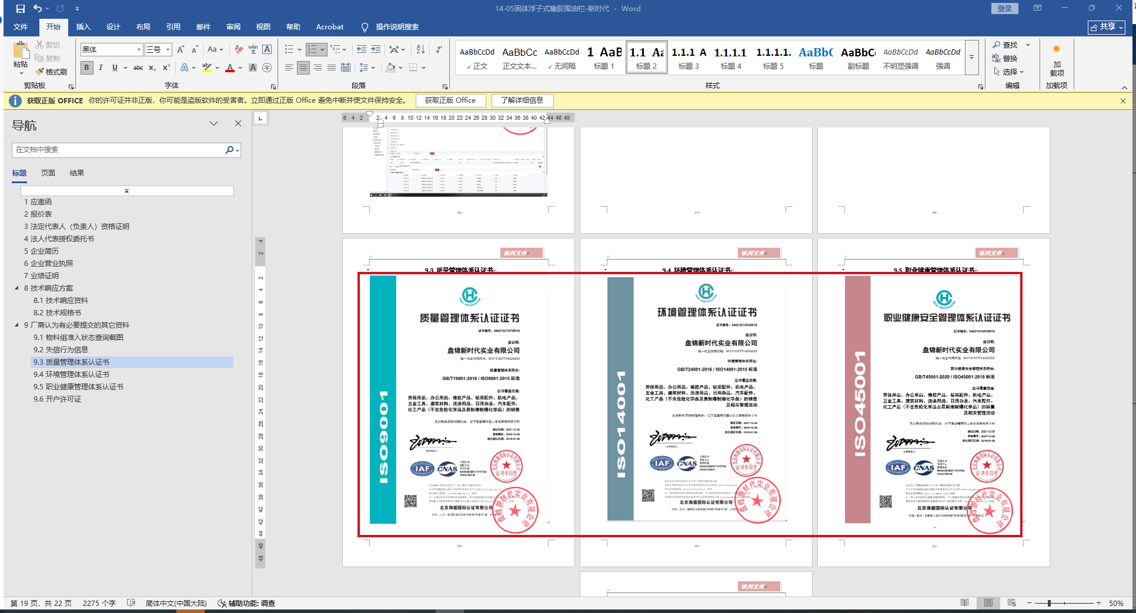Screen dimensions: 1136x613
Task: Increase the paragraph indent
Action: 376,50
